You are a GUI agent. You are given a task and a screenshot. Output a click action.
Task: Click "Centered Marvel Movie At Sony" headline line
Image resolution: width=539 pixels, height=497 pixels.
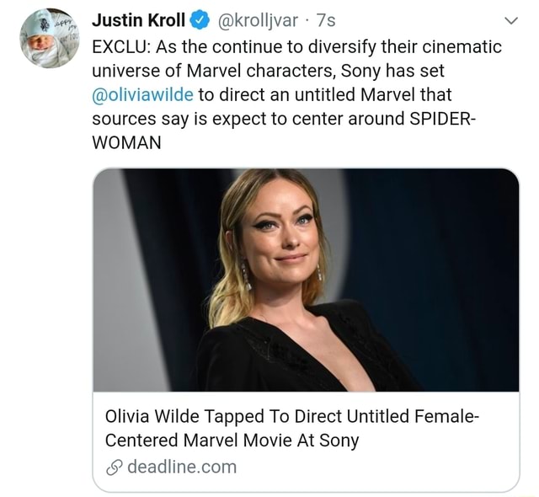pos(232,440)
